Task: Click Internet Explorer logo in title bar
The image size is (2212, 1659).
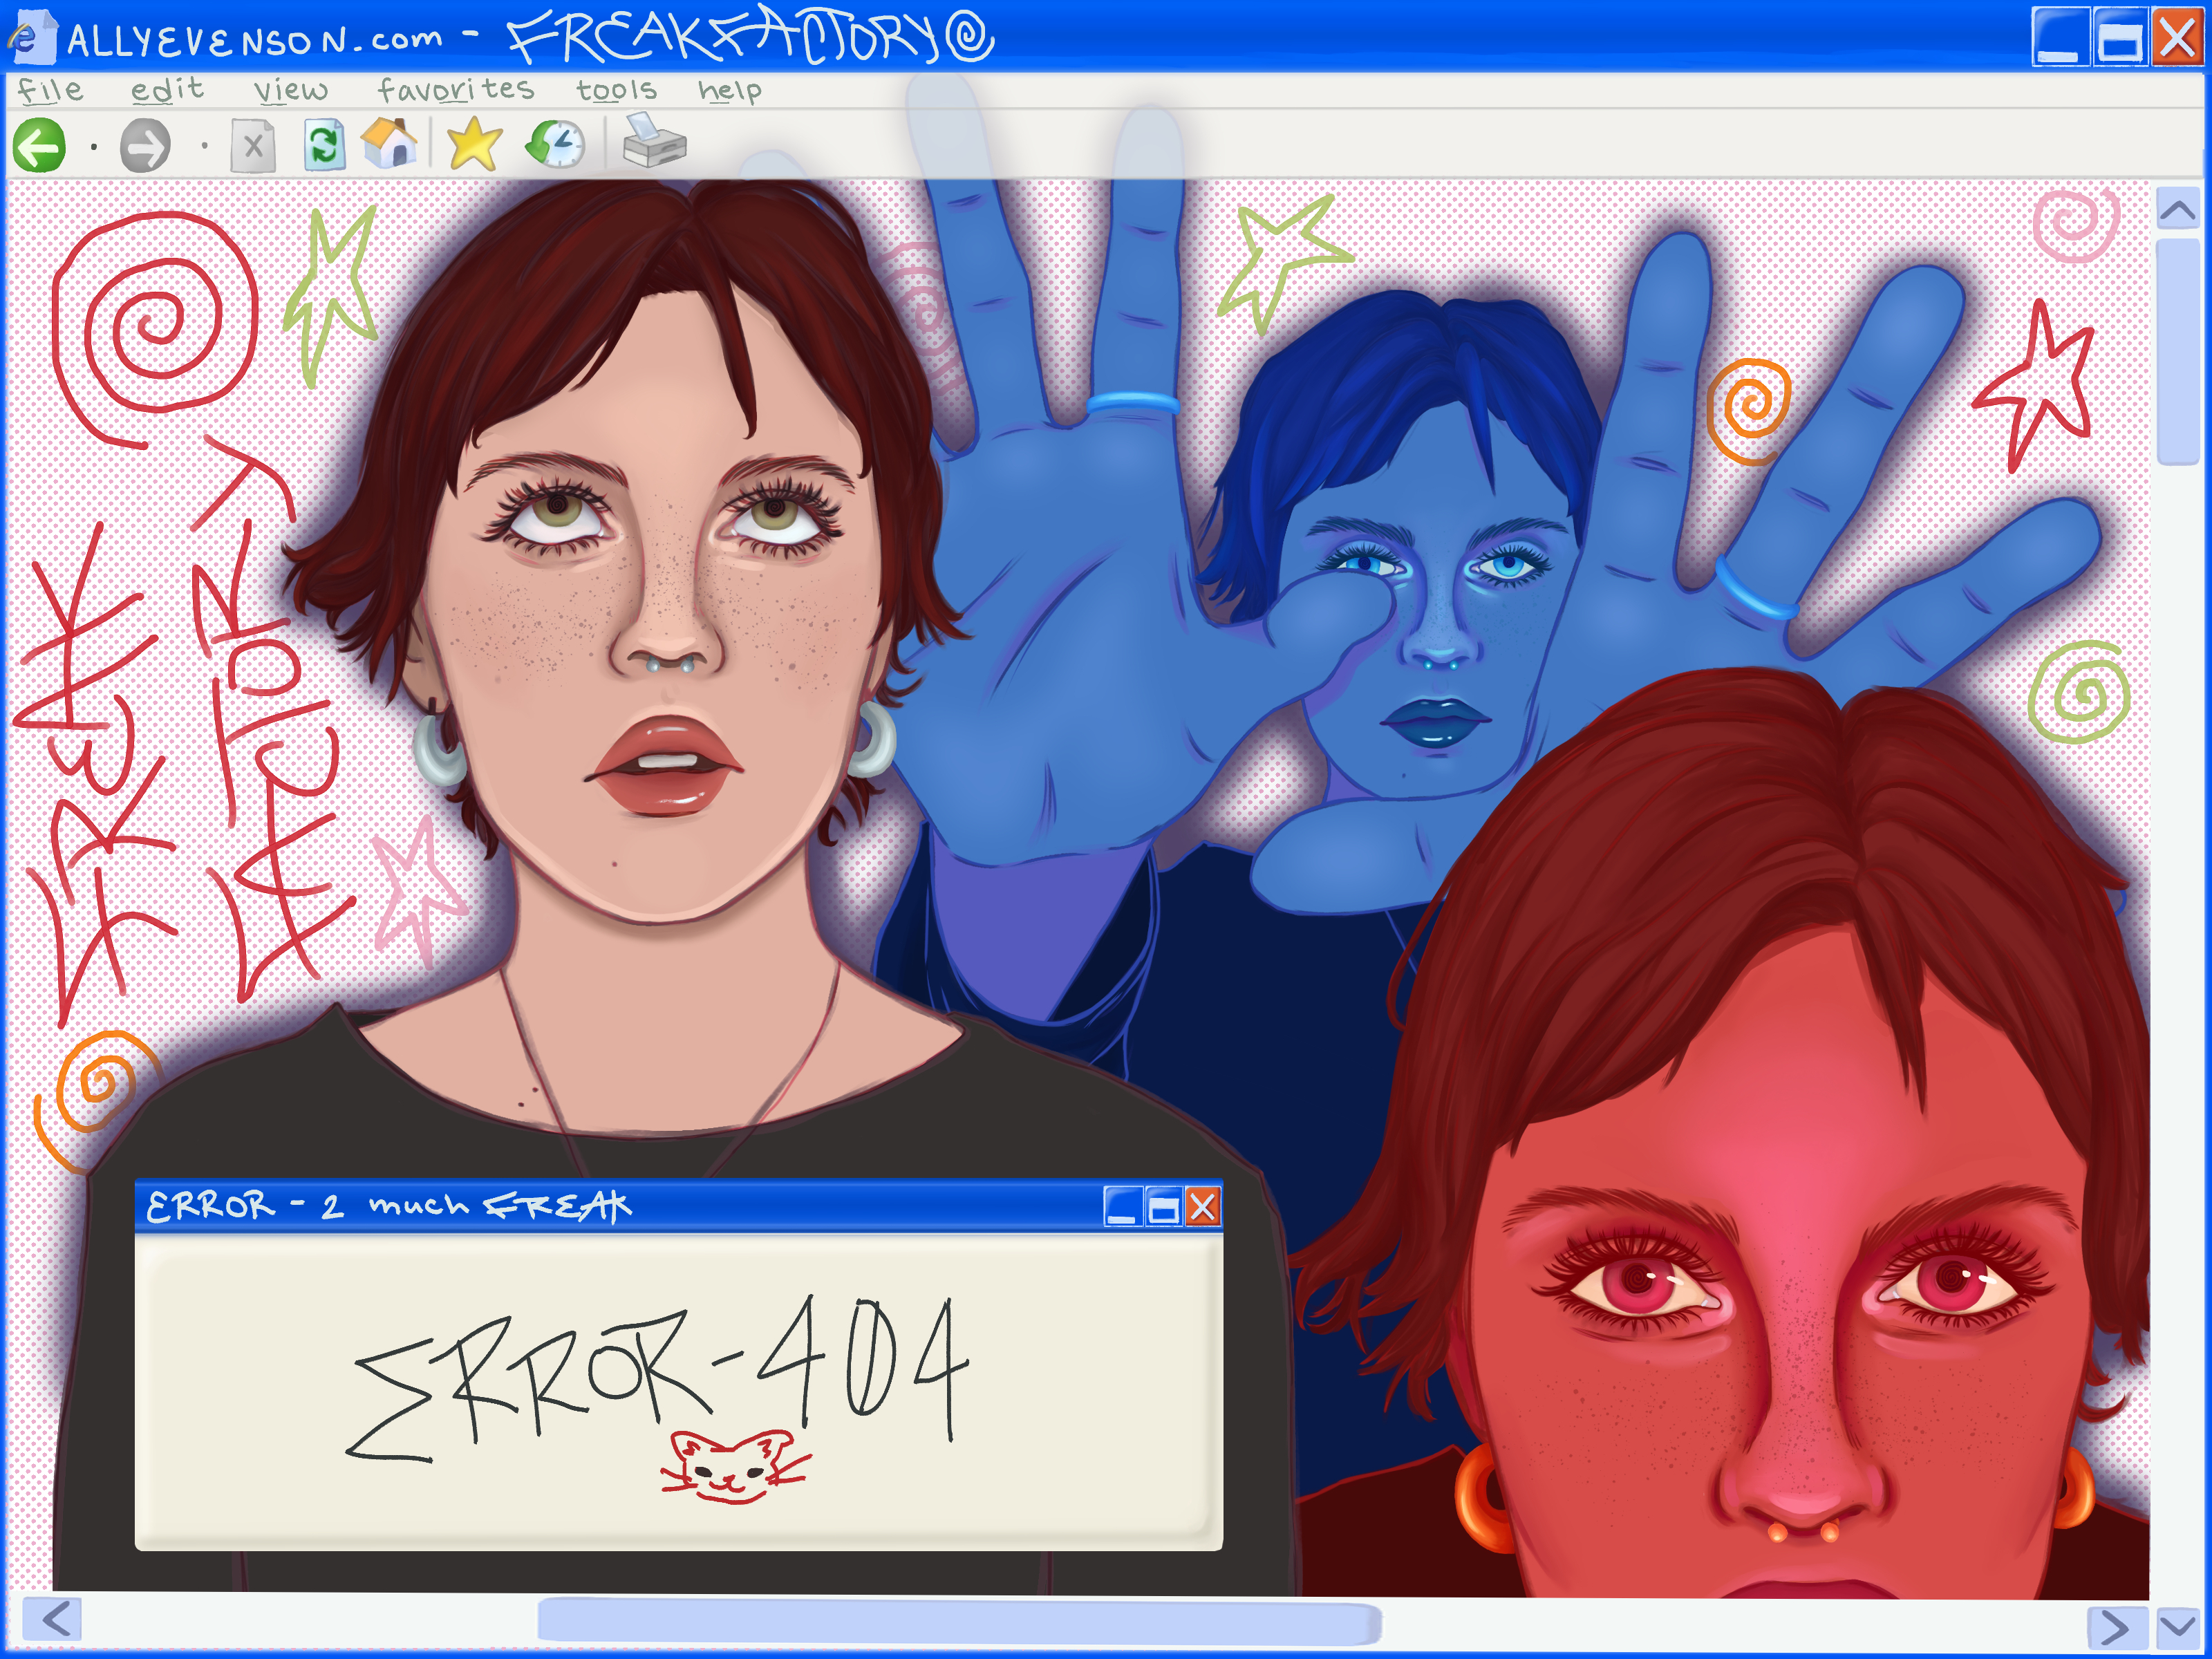Action: pos(26,37)
